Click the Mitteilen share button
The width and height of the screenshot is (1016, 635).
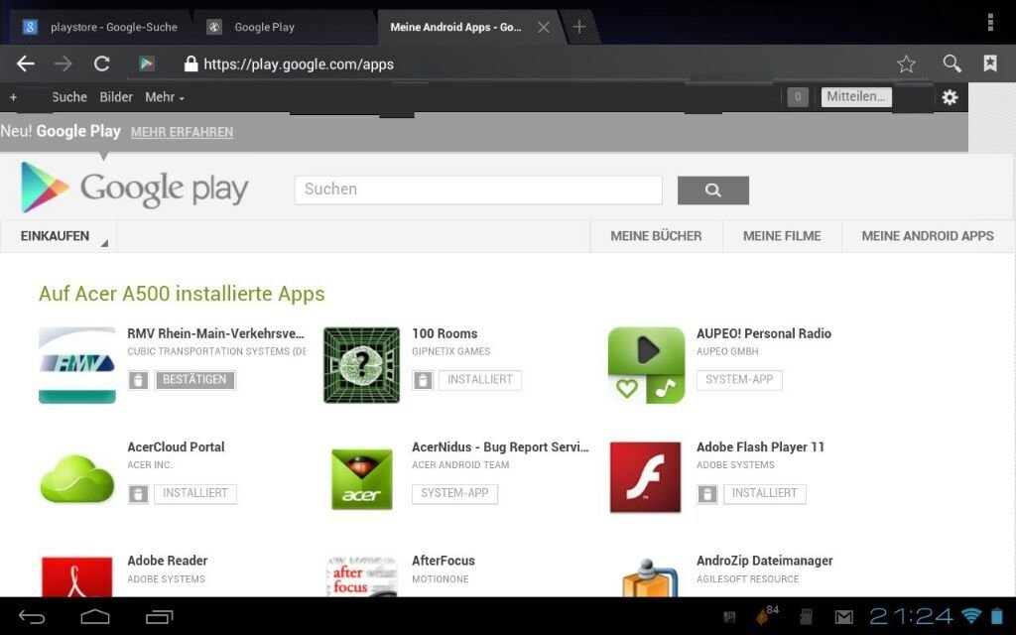click(x=856, y=97)
